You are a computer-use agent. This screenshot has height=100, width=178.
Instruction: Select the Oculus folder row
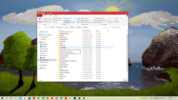(86, 51)
